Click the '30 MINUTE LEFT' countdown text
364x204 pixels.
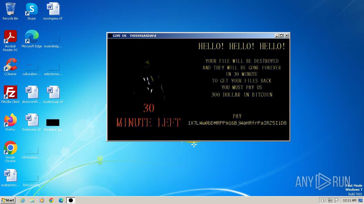pyautogui.click(x=148, y=115)
